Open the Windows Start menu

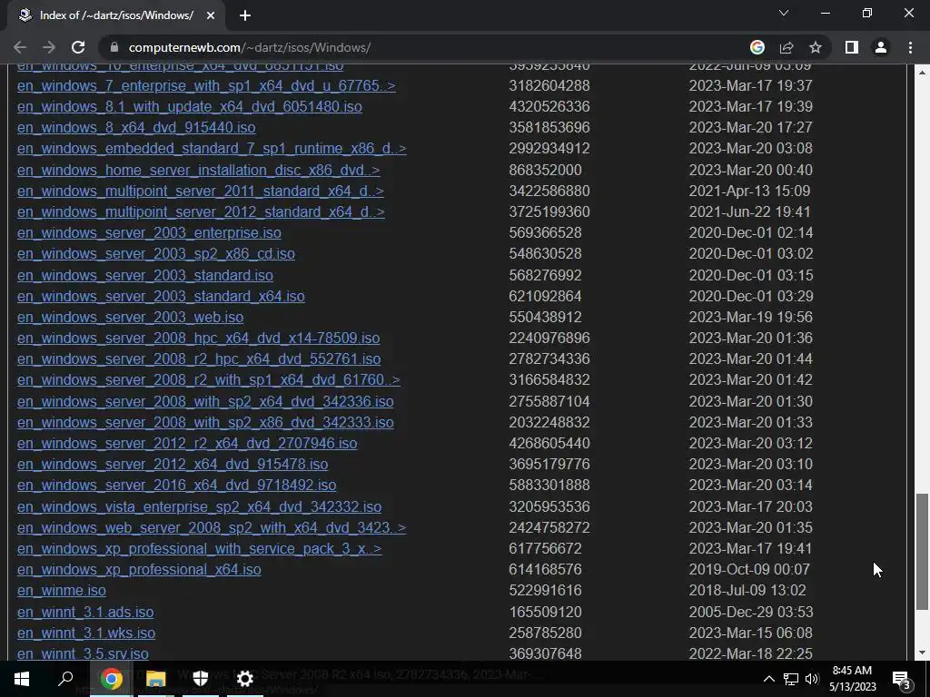click(22, 679)
